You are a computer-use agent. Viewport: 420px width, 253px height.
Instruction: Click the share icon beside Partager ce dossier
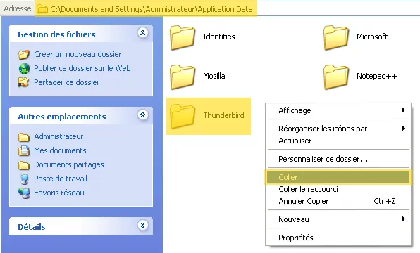coord(23,82)
